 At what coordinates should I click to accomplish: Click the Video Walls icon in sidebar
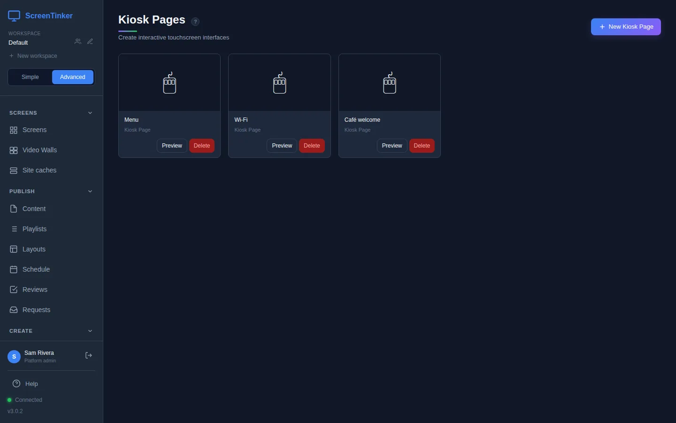click(14, 150)
